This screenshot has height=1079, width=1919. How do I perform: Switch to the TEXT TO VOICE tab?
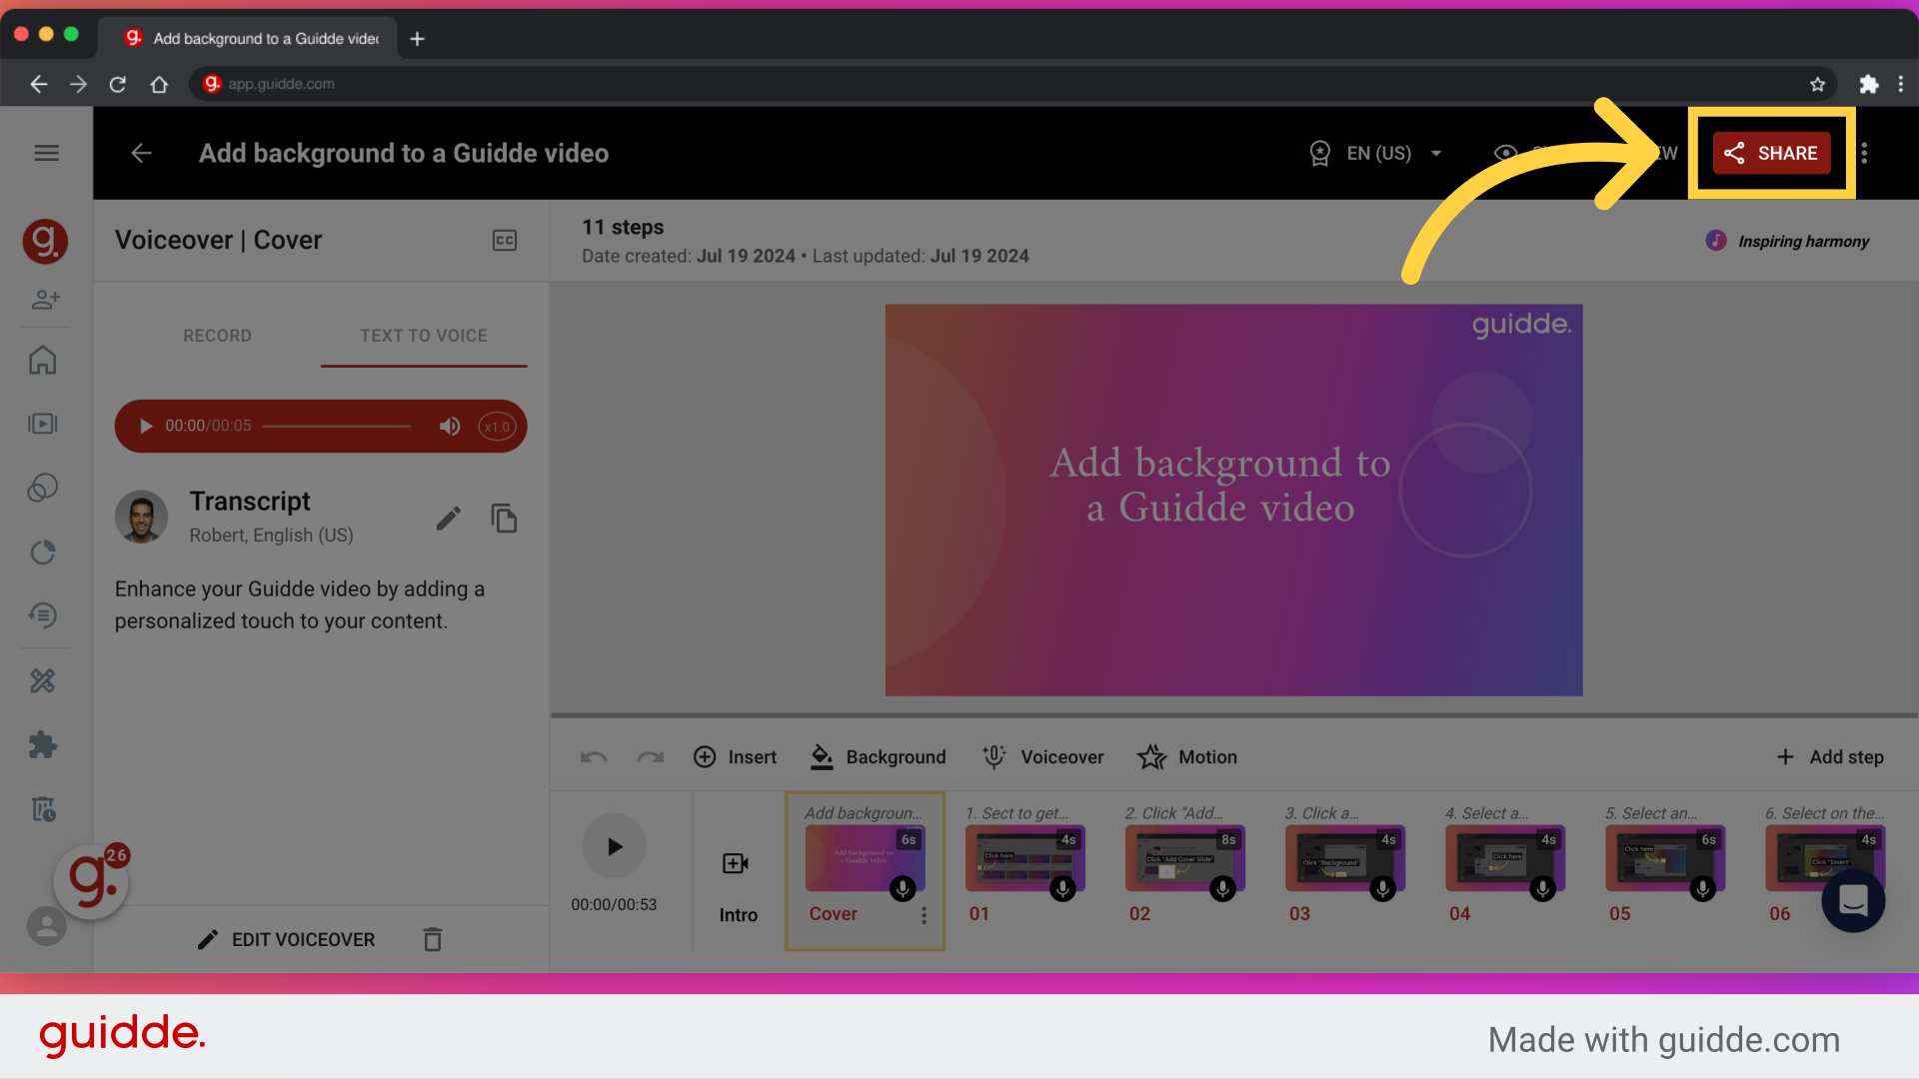[424, 336]
